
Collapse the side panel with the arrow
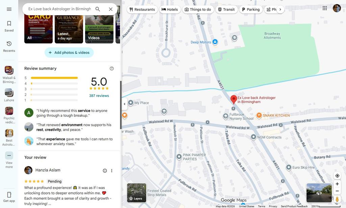click(x=124, y=104)
